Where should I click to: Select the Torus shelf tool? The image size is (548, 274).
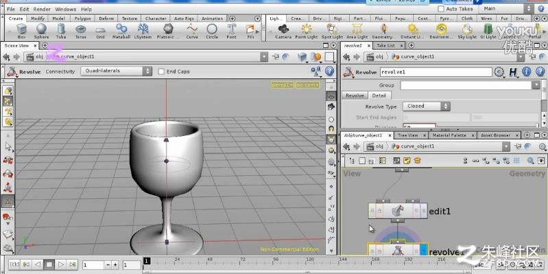pyautogui.click(x=81, y=31)
